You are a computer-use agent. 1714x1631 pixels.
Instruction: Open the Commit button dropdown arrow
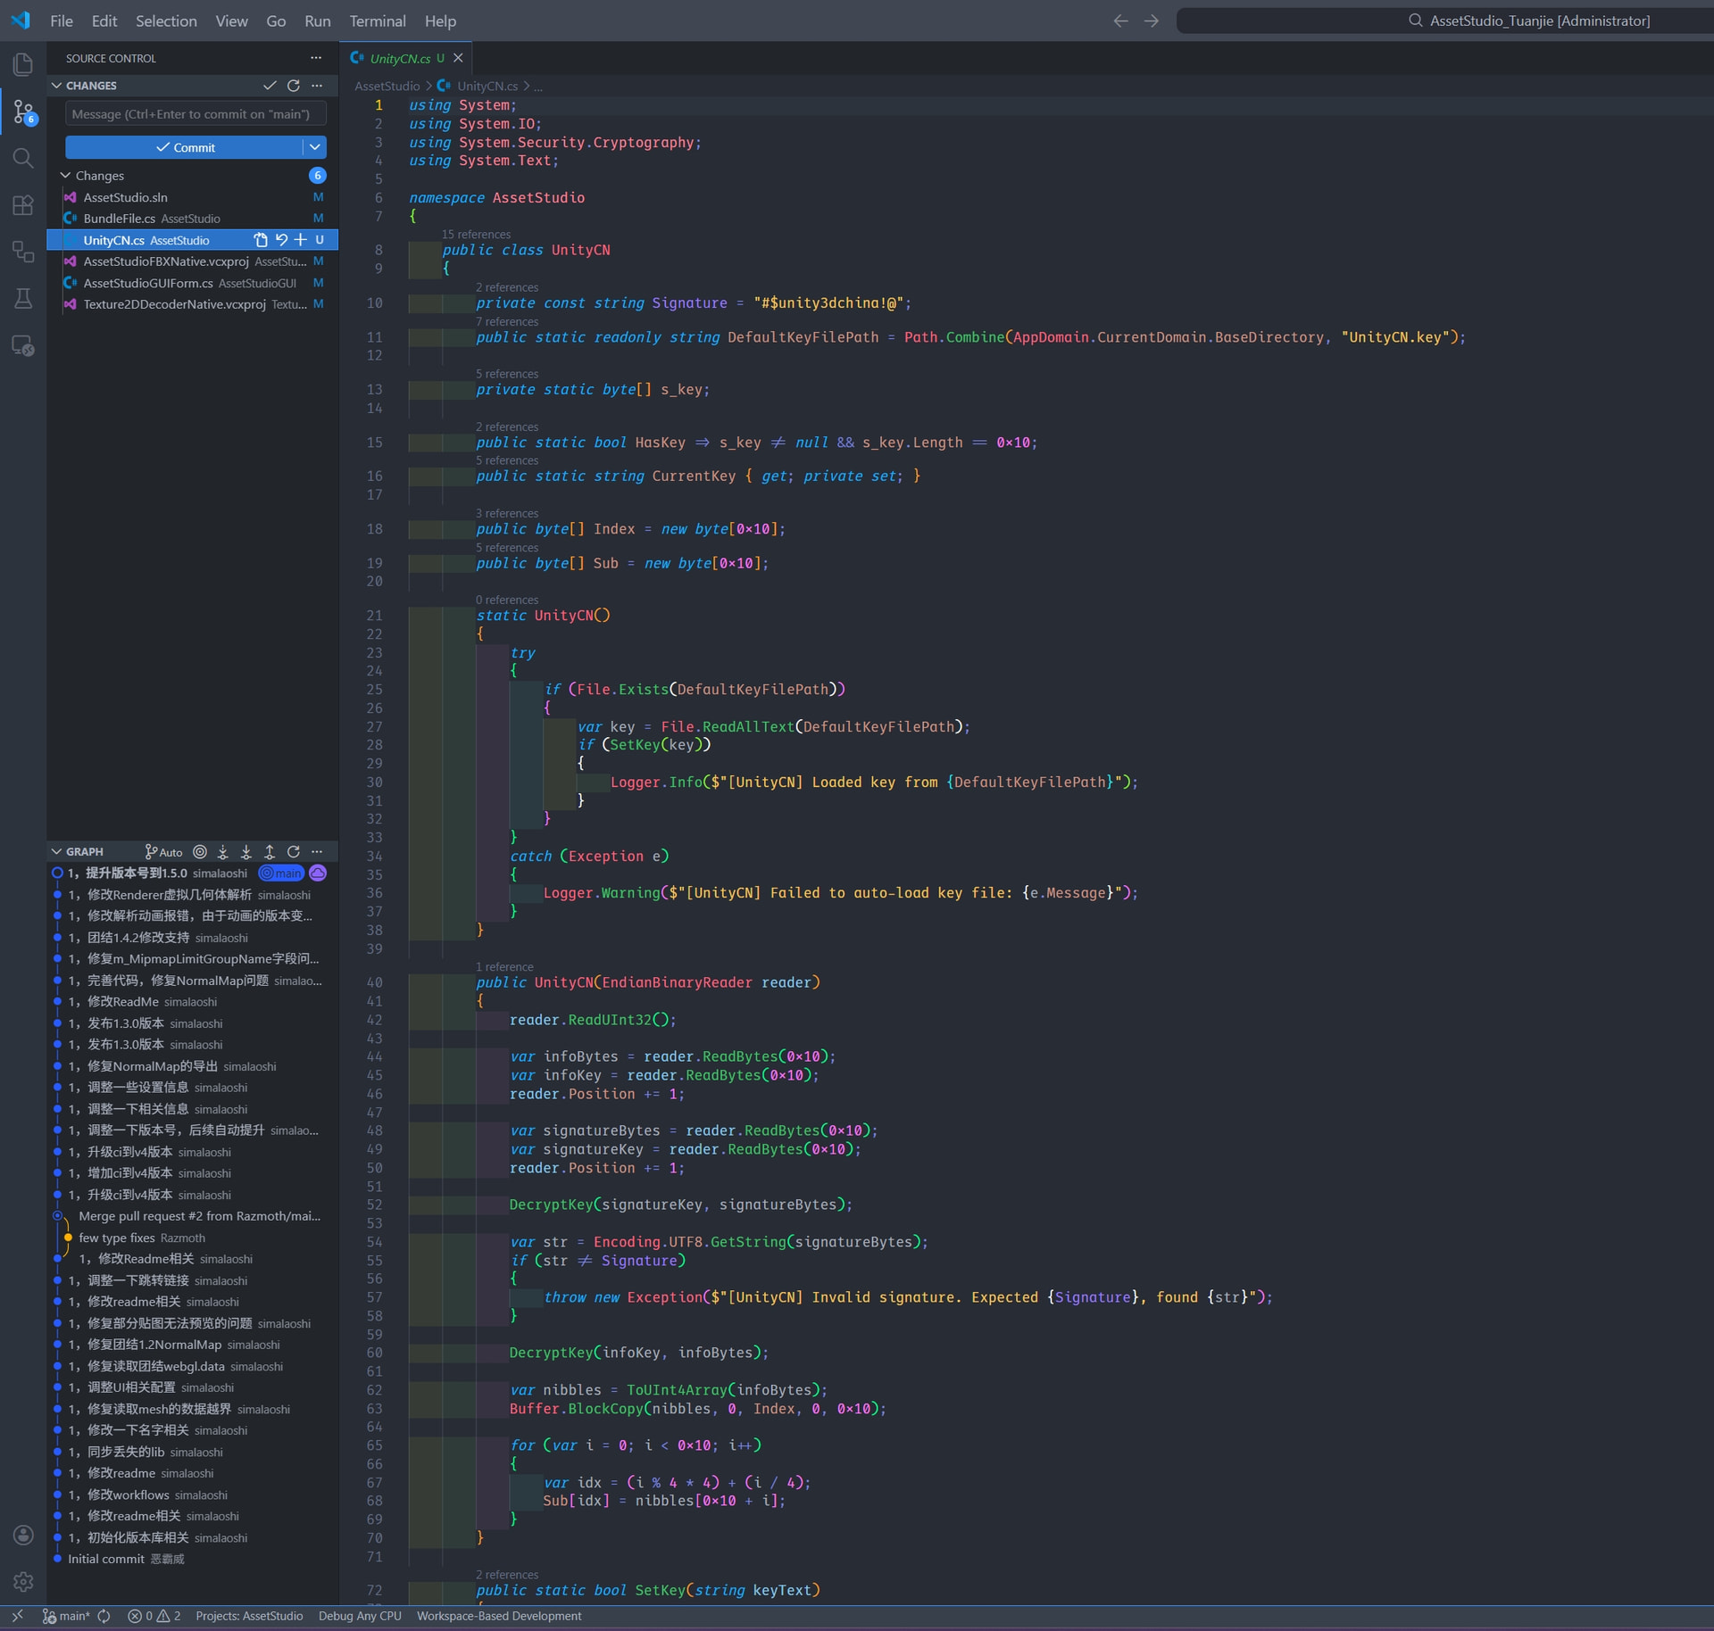315,147
